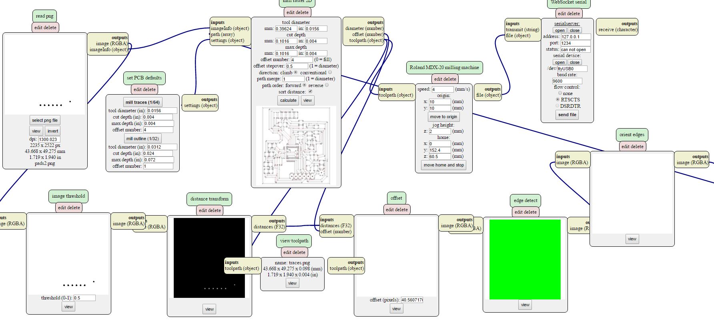This screenshot has height=325, width=714.
Task: Focus the port field 1234
Action: click(x=576, y=43)
